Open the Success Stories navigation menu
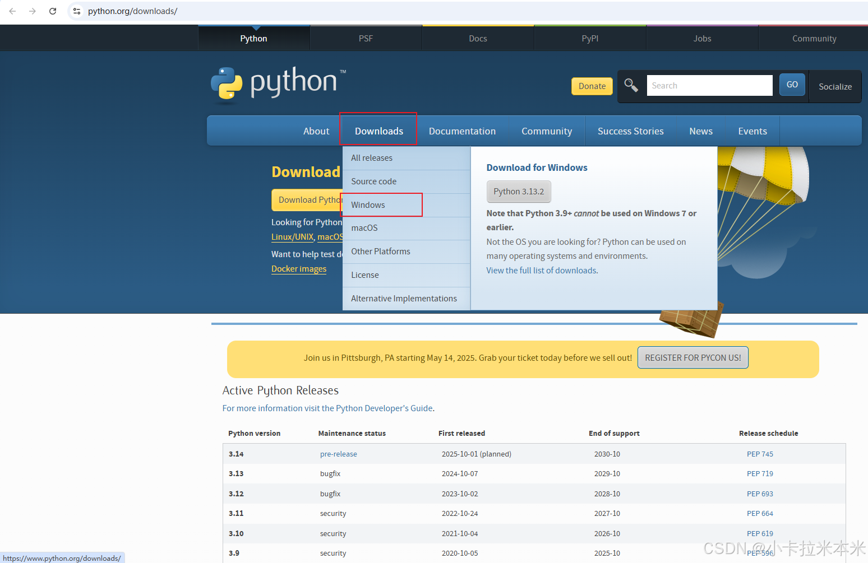 (630, 131)
